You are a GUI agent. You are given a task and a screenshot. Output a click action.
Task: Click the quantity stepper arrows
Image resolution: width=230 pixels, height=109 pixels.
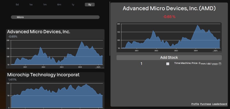coord(168,64)
